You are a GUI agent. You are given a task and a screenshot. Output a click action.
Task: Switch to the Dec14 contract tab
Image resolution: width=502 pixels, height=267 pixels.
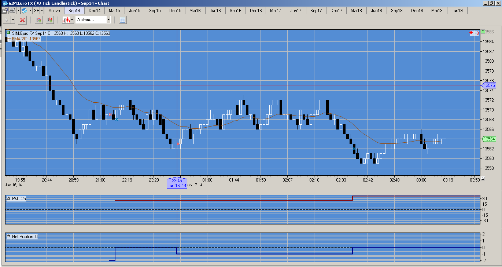tap(95, 11)
